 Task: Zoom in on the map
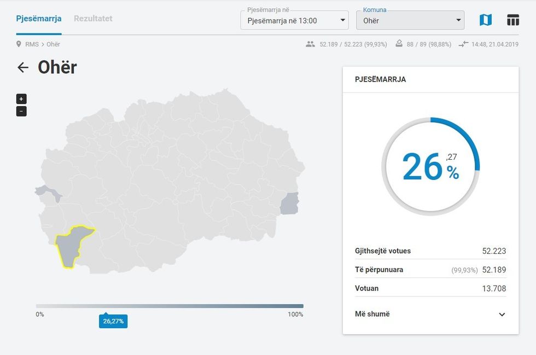click(21, 99)
